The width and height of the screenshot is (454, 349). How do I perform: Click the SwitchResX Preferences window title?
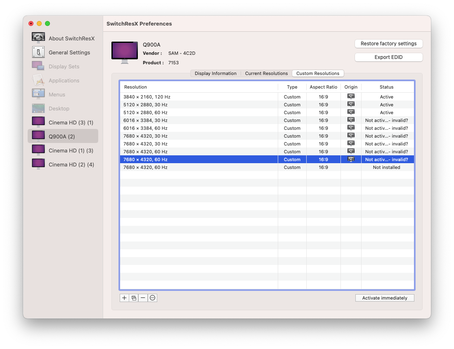(139, 24)
